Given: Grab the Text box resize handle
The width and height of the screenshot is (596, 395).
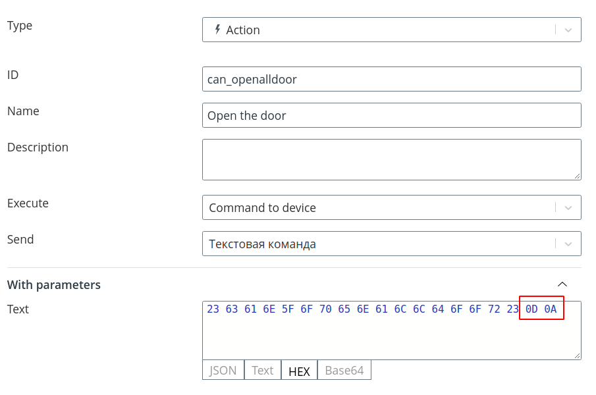Looking at the screenshot, I should pyautogui.click(x=577, y=355).
